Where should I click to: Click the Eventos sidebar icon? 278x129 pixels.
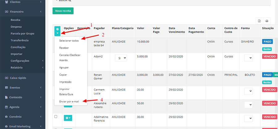pyautogui.click(x=7, y=88)
